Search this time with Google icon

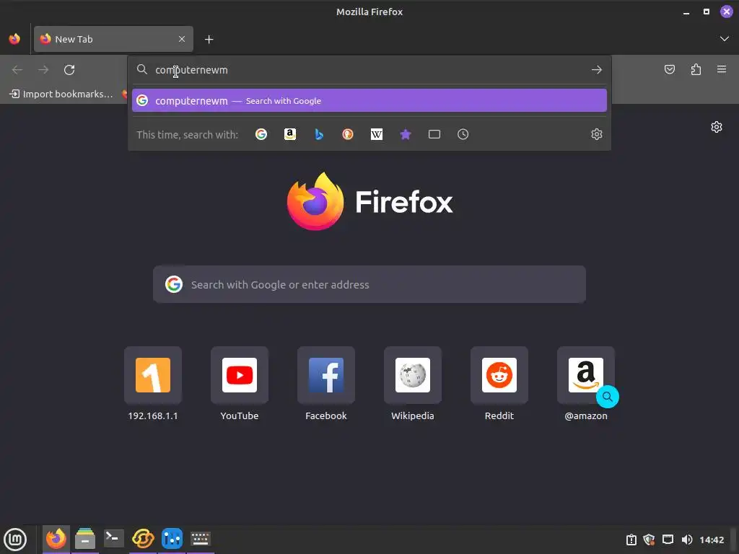tap(261, 134)
